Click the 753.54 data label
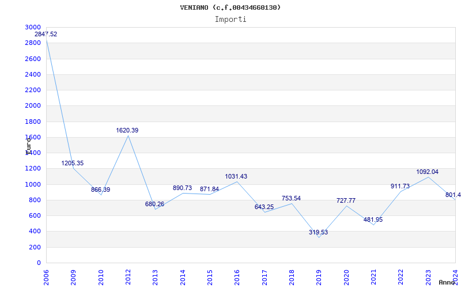This screenshot has height=288, width=461. coord(291,198)
